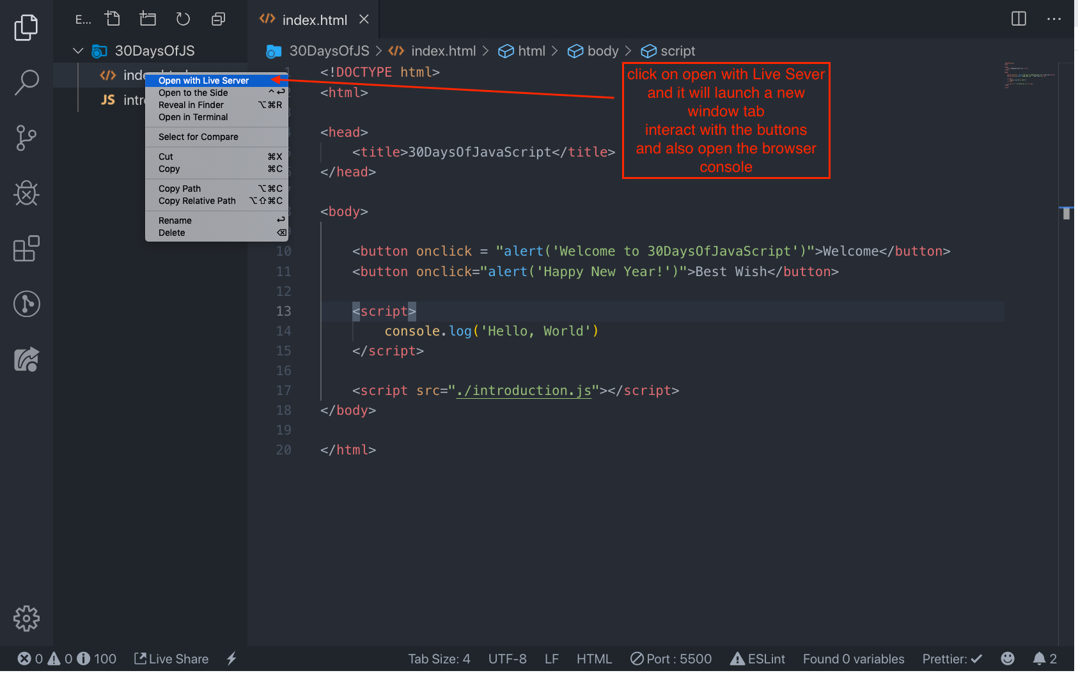Select Open with Live Server menu item
The height and width of the screenshot is (673, 1078).
coord(203,80)
